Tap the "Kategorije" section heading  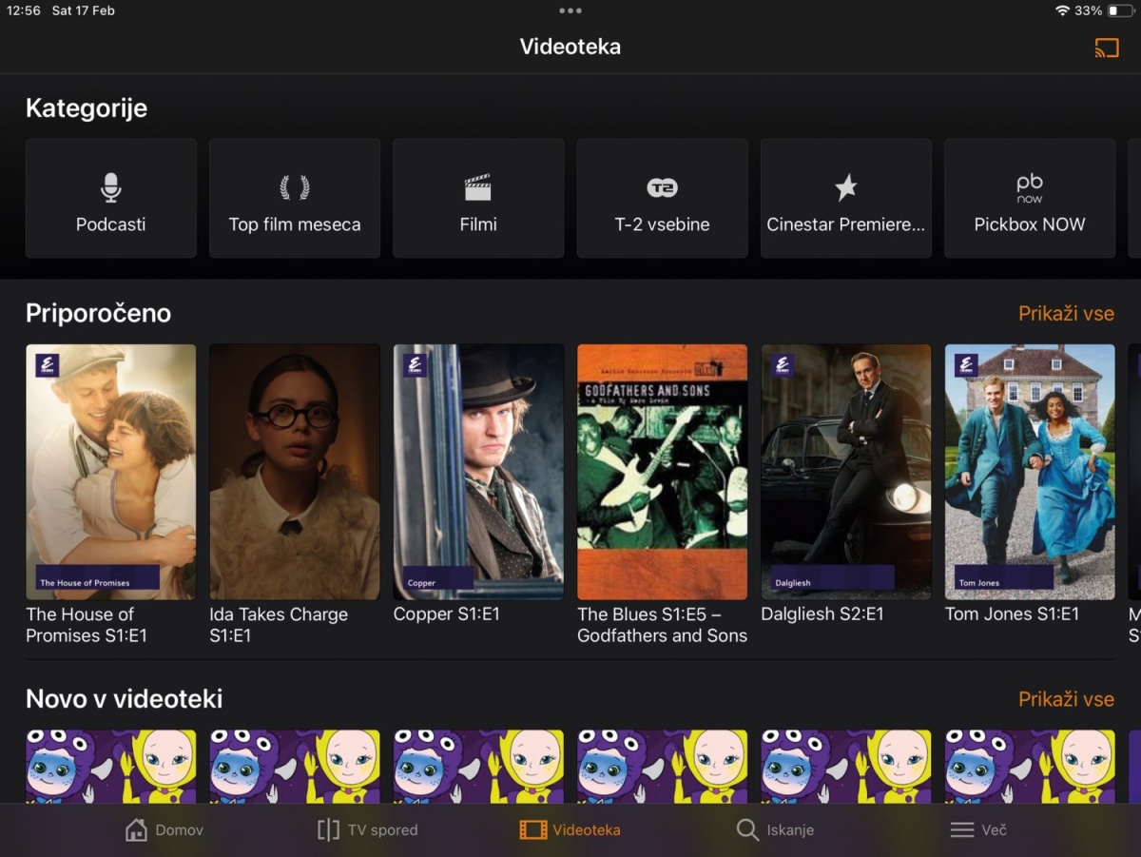(87, 108)
